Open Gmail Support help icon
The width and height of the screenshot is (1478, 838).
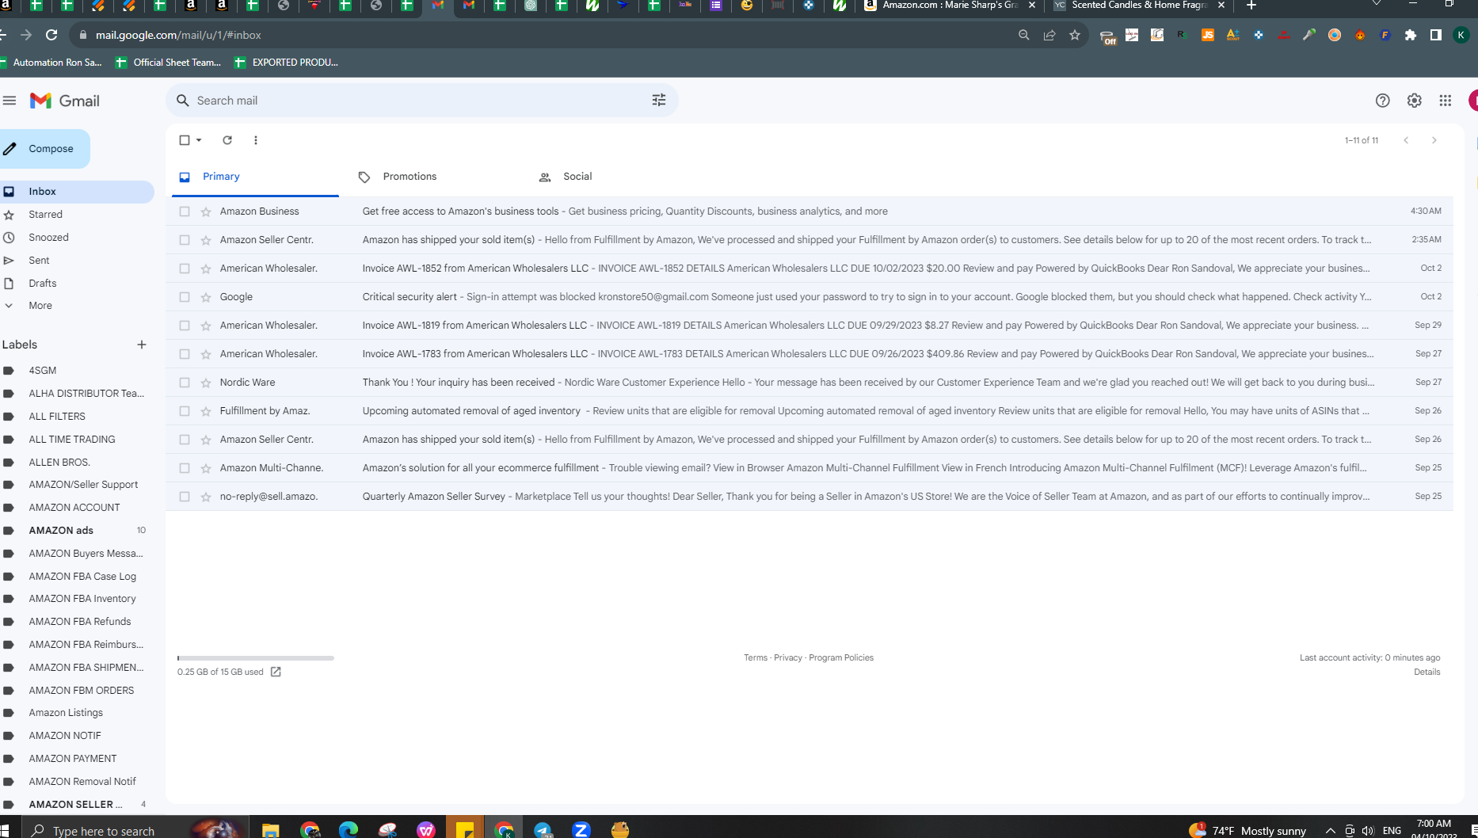pos(1383,101)
